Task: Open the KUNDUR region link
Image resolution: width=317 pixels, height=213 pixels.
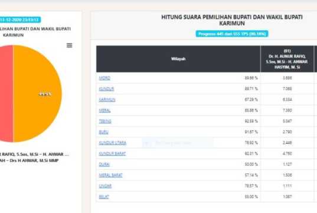Action: 106,89
